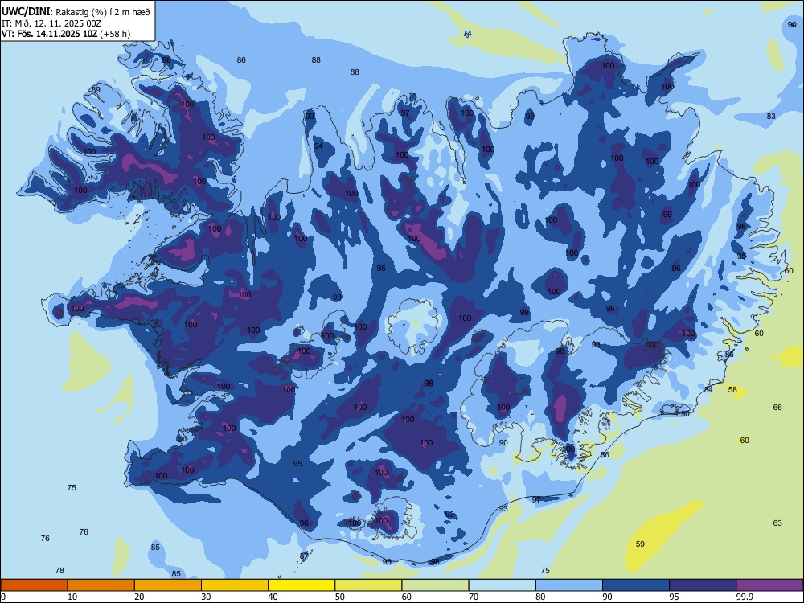Click the '50' legend tick label
This screenshot has width=804, height=603.
[339, 597]
